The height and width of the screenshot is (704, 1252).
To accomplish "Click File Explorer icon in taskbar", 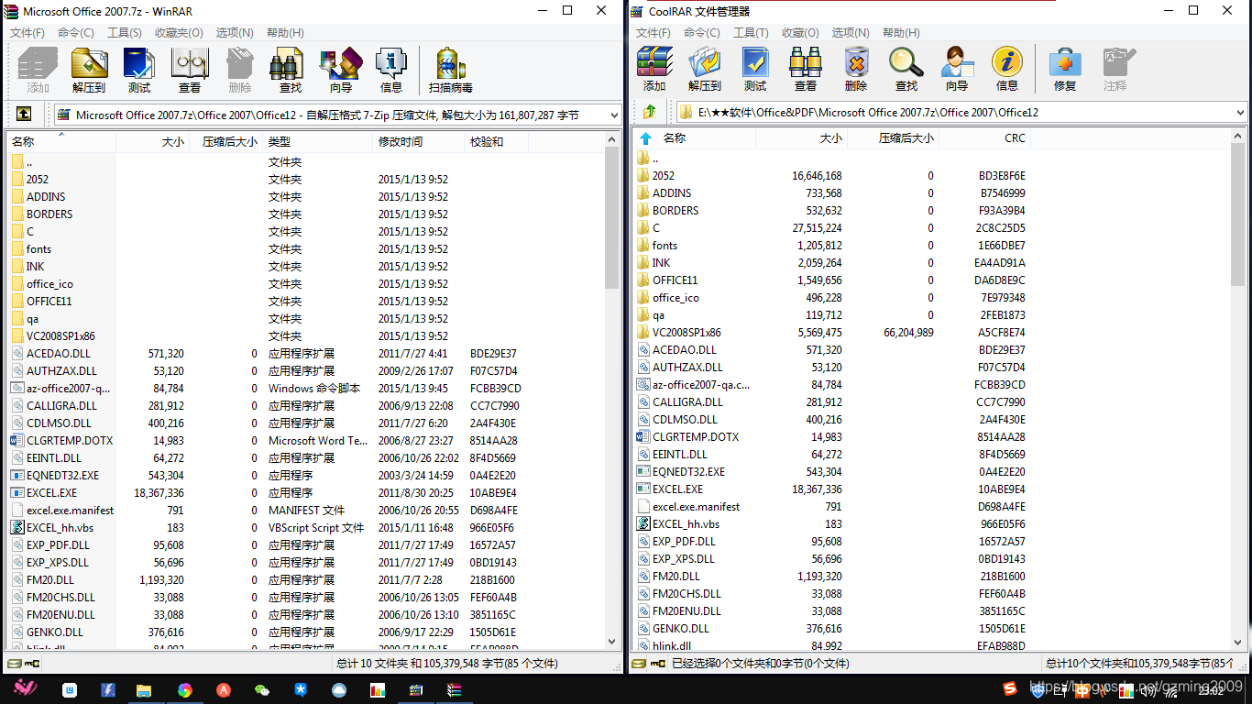I will [144, 690].
